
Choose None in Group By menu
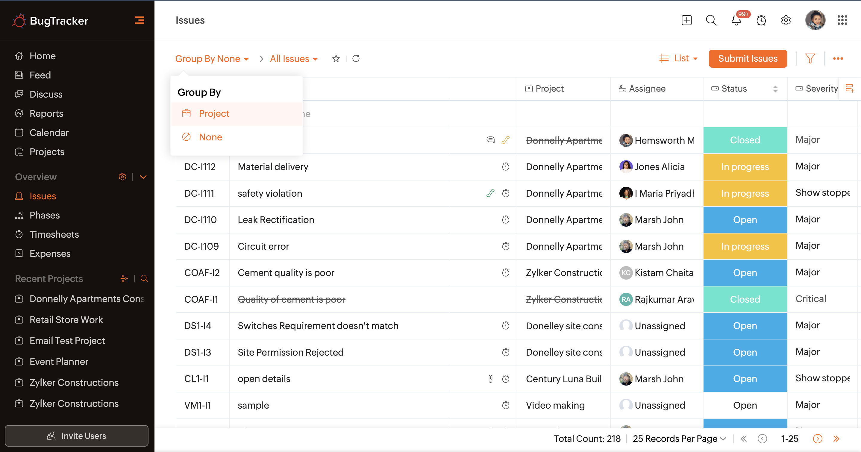[x=210, y=137]
